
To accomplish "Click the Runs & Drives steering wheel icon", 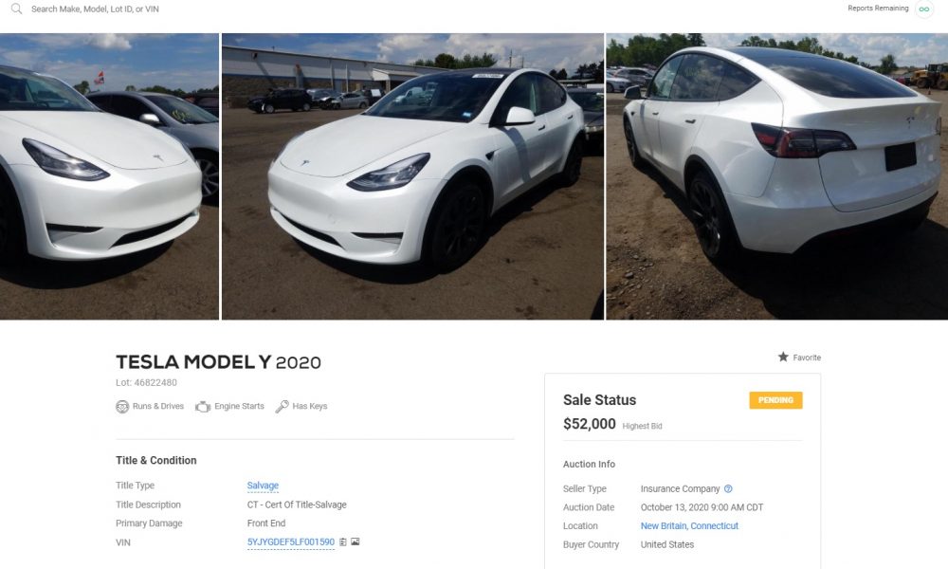I will [x=122, y=406].
